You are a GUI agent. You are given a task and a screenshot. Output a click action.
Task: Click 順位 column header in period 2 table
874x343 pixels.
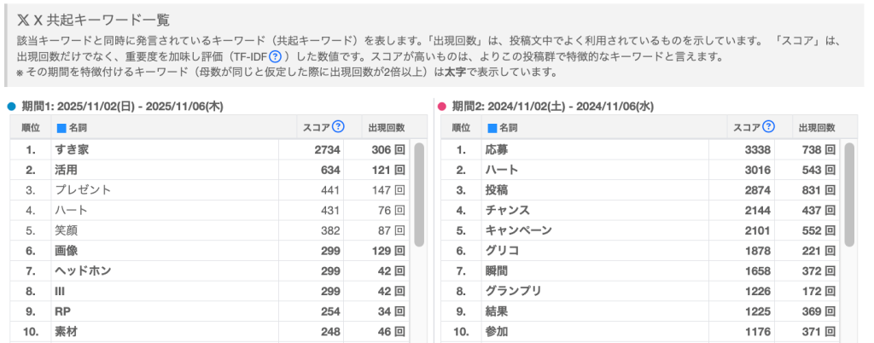click(x=461, y=127)
